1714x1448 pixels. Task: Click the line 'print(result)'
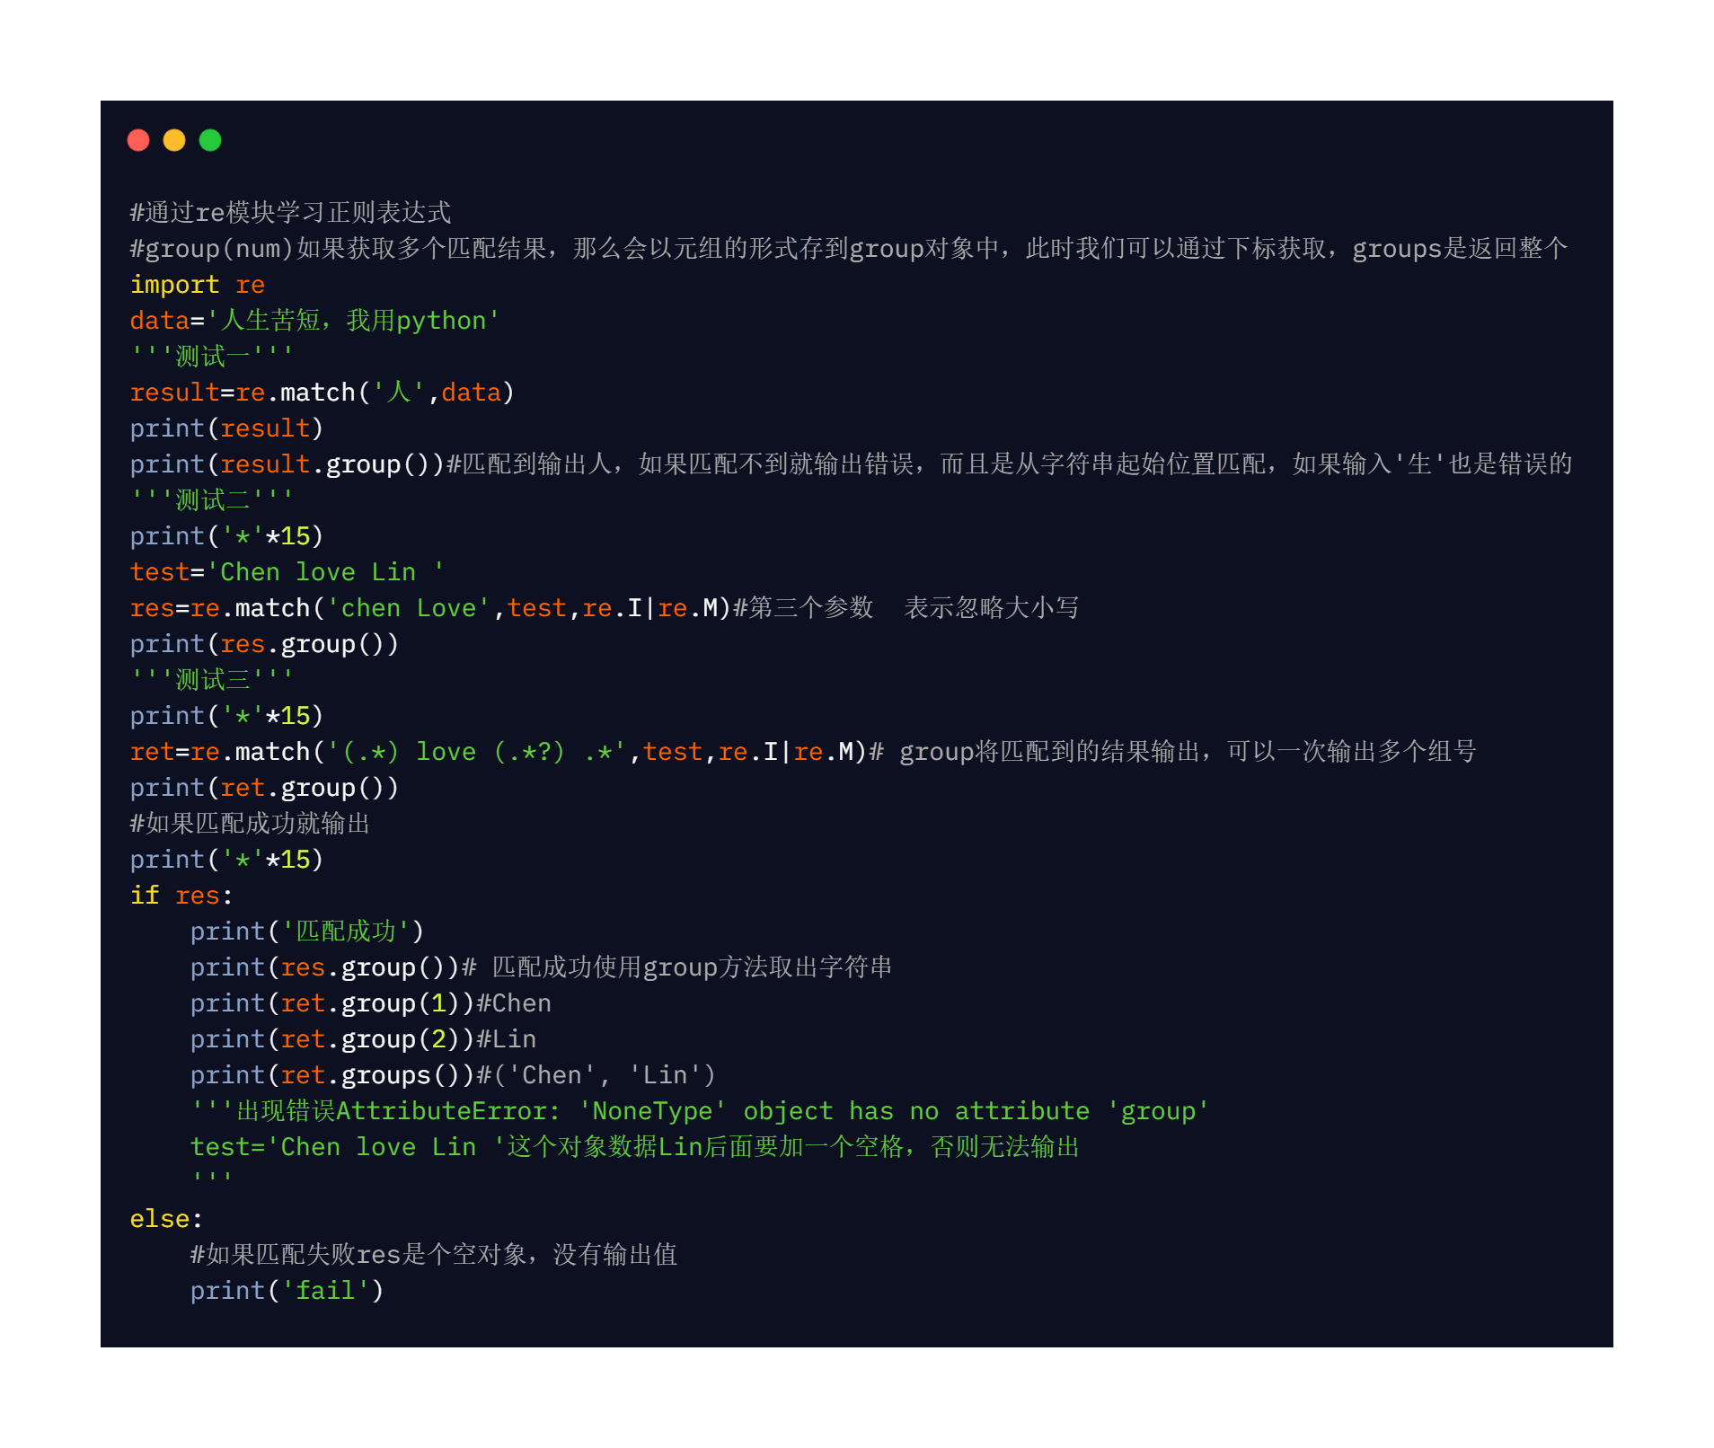click(x=226, y=428)
